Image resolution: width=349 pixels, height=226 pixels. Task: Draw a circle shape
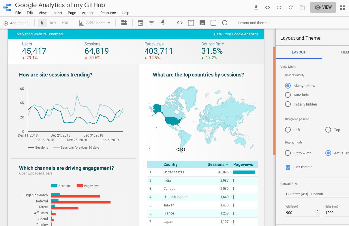(x=225, y=23)
